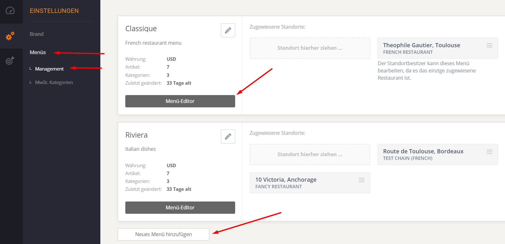Select the Route de Toulouse, Bordeaux location card
This screenshot has width=505, height=244.
tap(438, 154)
